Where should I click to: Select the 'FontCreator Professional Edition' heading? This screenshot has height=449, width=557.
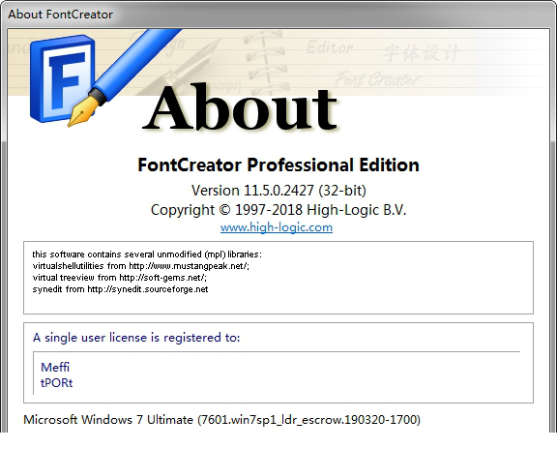(x=278, y=165)
